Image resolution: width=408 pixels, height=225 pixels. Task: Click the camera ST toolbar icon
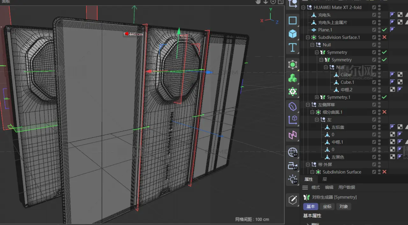293,166
